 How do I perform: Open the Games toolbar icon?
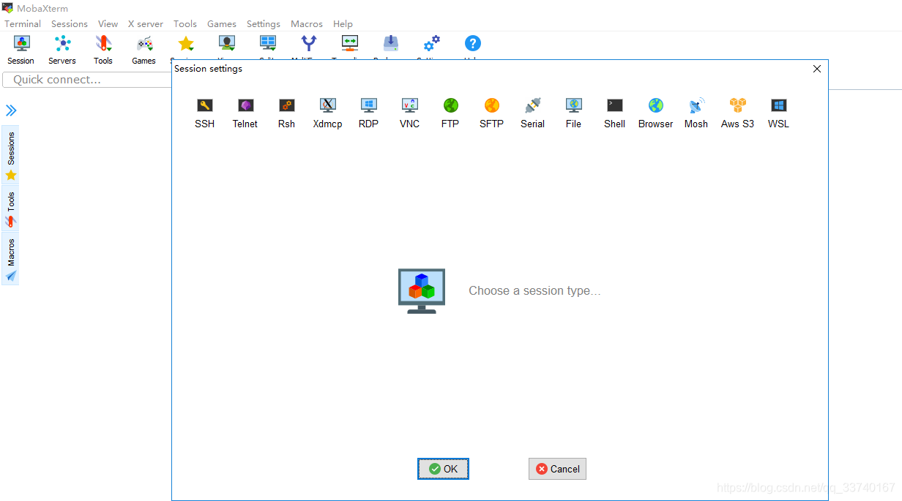pos(144,50)
